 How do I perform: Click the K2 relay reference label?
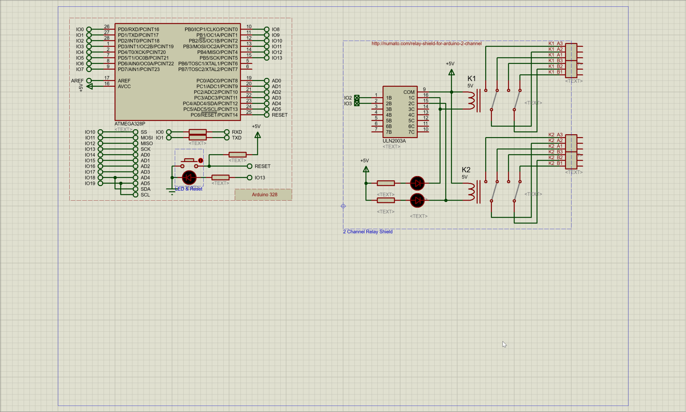coord(466,170)
